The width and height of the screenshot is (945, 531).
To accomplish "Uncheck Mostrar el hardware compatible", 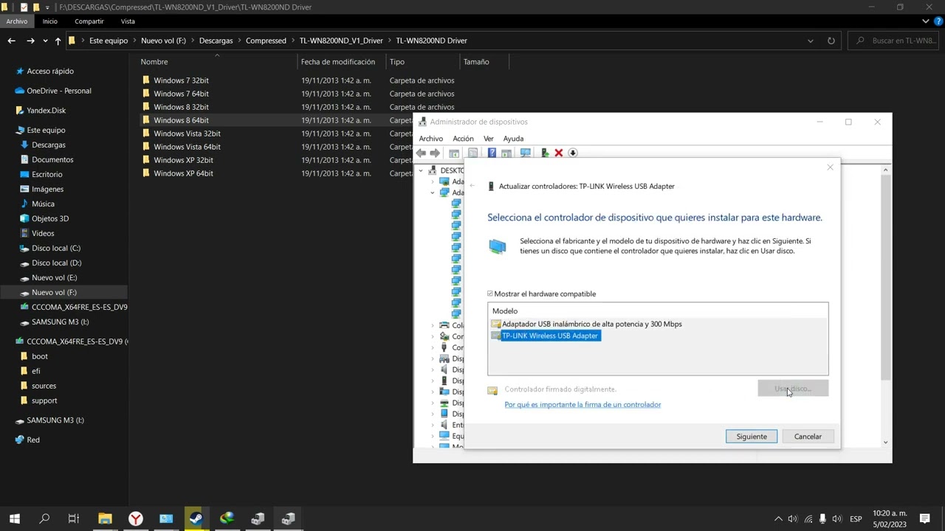I will pyautogui.click(x=490, y=294).
